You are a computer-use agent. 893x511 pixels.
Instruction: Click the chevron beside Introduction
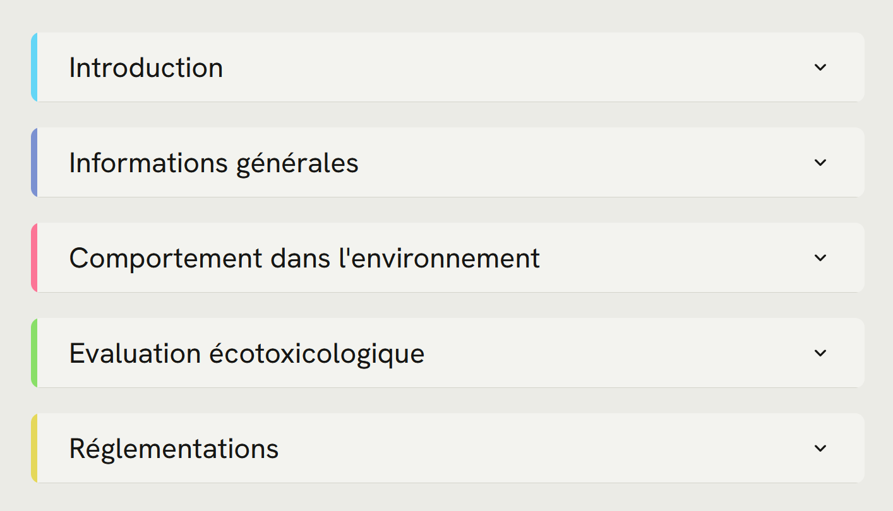(x=820, y=67)
